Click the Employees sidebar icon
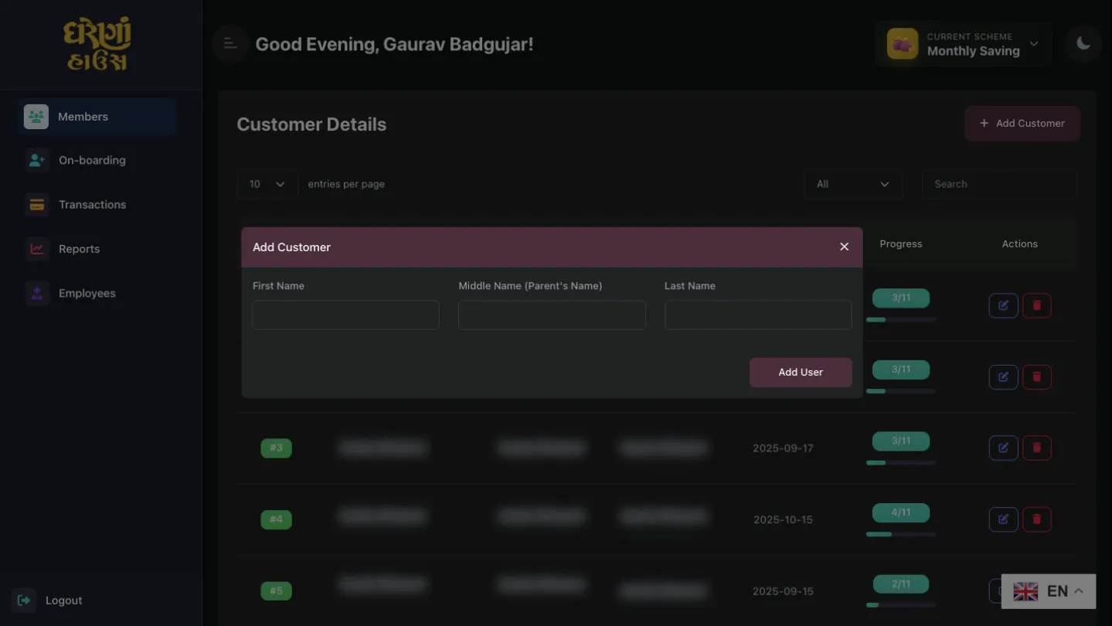Screen dimensions: 1112x626 [x=36, y=294]
